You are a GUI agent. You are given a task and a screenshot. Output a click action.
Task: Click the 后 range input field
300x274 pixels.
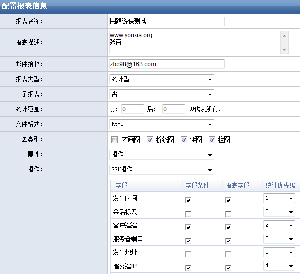click(173, 109)
